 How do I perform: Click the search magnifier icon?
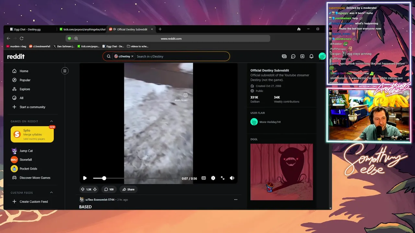pos(109,56)
